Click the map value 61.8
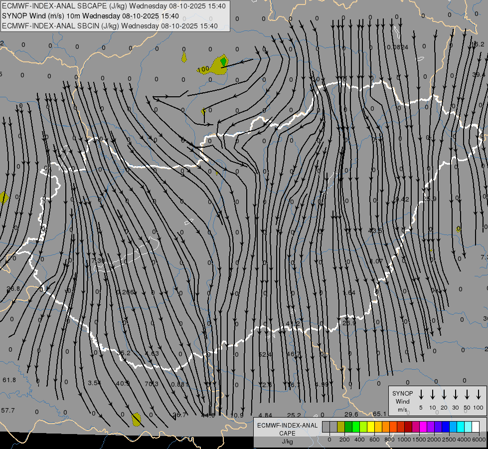This screenshot has width=488, height=449. pos(9,380)
